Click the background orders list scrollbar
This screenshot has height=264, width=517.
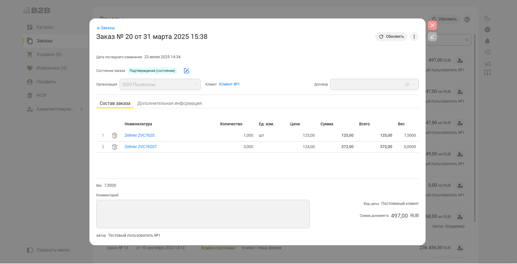click(475, 128)
